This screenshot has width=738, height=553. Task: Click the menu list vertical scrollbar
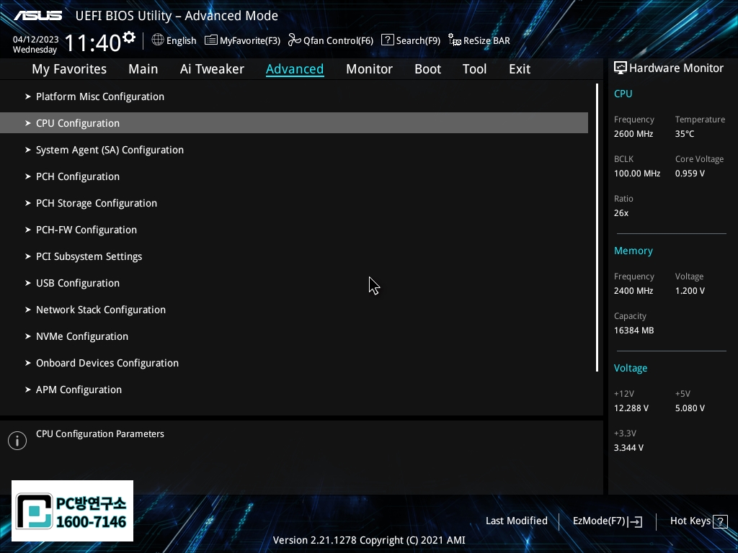click(597, 228)
